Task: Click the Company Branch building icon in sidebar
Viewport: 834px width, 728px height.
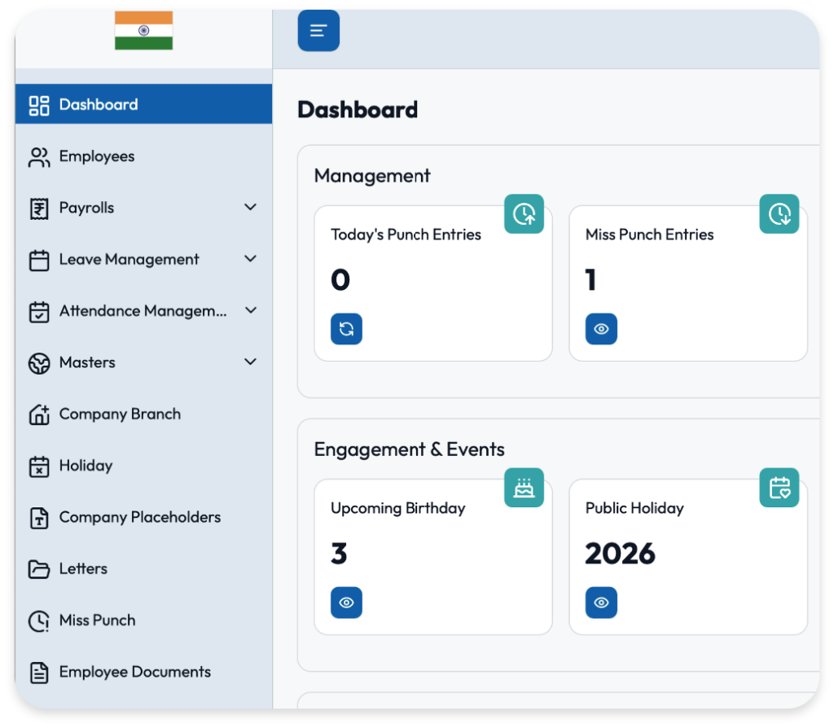Action: [39, 414]
